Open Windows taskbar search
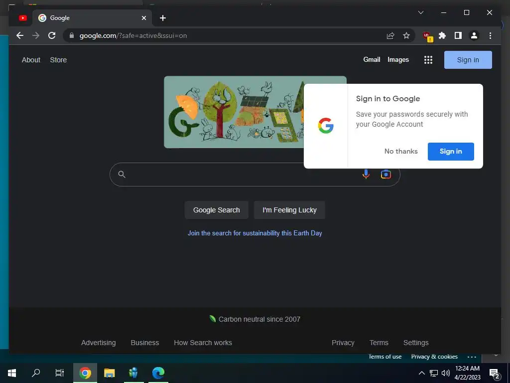This screenshot has height=383, width=510. click(36, 373)
